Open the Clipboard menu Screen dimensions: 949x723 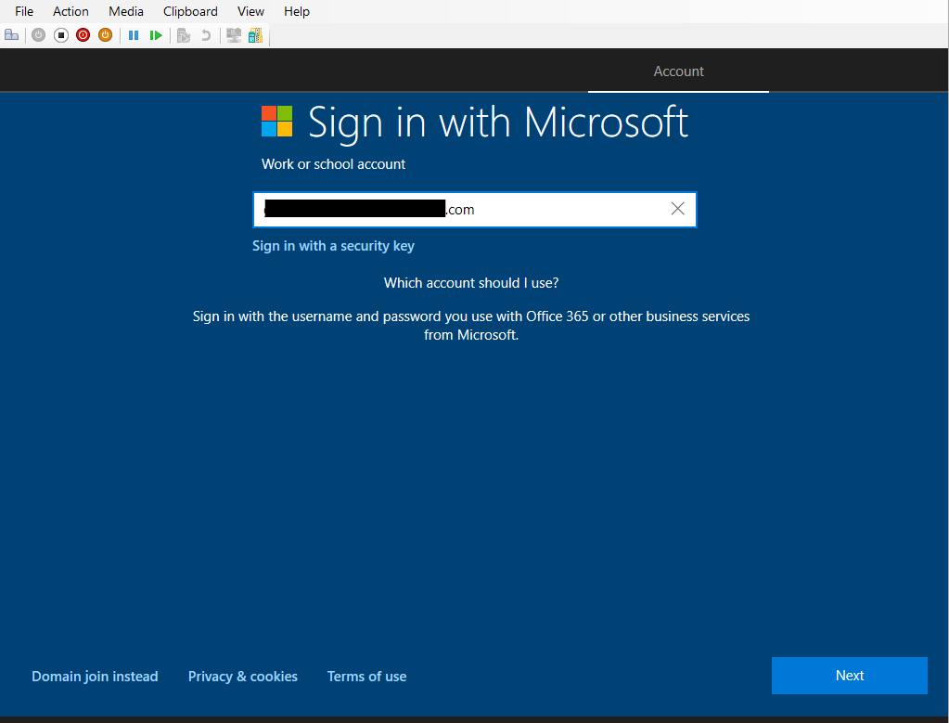click(190, 11)
